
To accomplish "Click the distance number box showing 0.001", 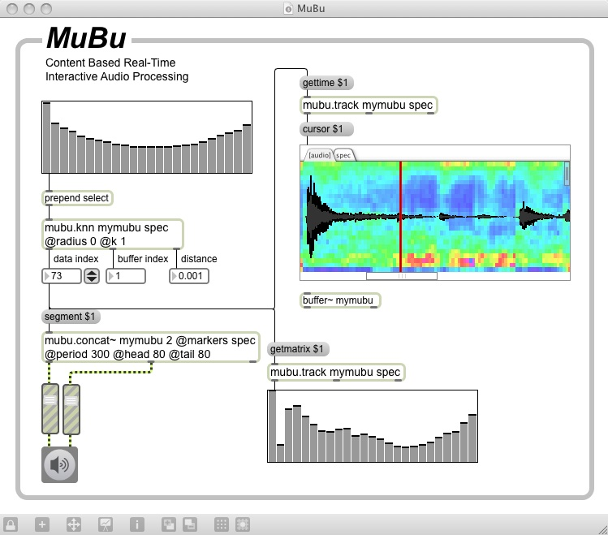I will [189, 276].
